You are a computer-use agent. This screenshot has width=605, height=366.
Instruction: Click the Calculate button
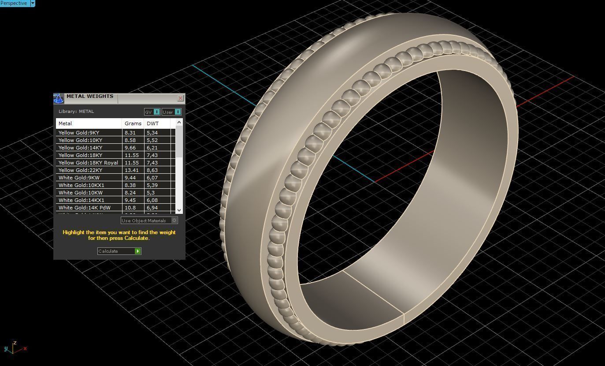click(119, 251)
